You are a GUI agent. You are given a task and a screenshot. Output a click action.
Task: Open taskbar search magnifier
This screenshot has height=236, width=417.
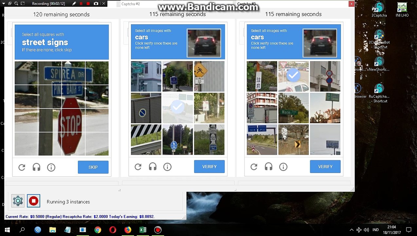[22, 230]
